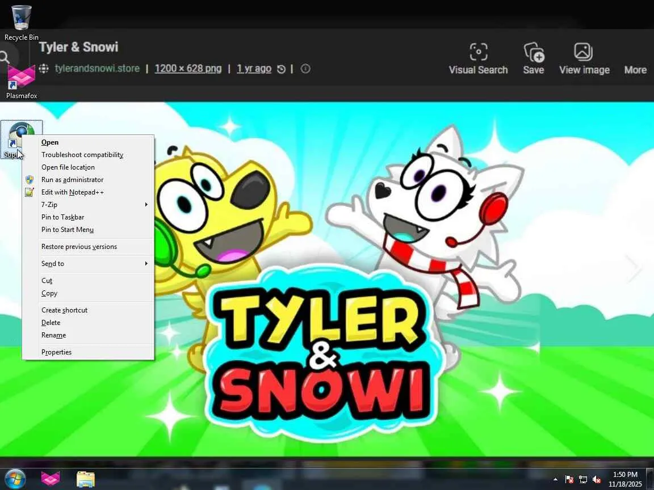Click the globe icon beside site name

pos(44,68)
